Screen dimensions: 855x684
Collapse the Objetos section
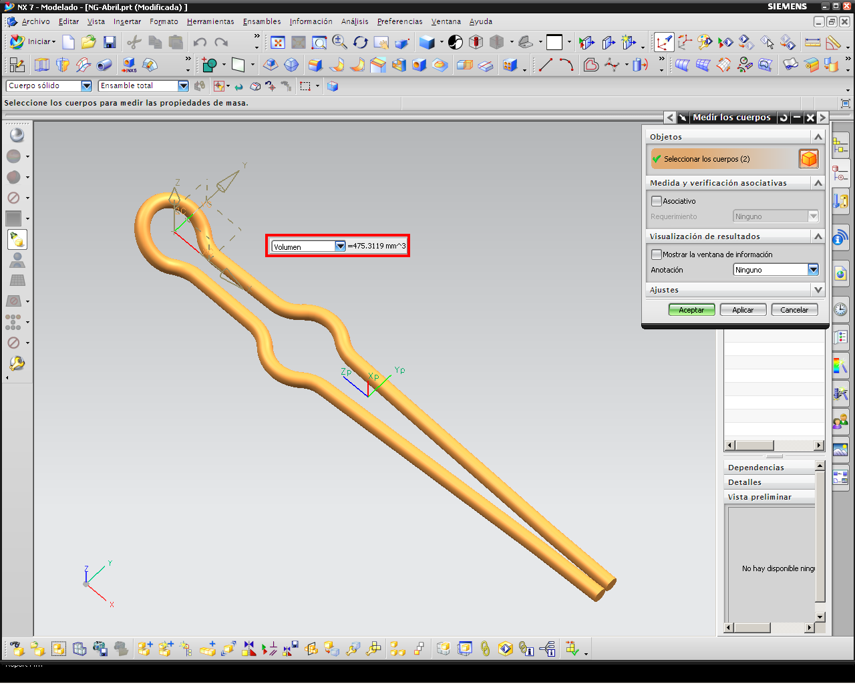(818, 136)
